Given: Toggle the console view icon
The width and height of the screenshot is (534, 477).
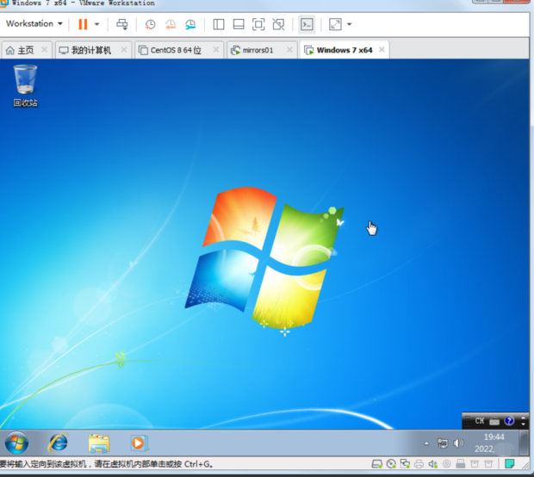Looking at the screenshot, I should click(307, 24).
